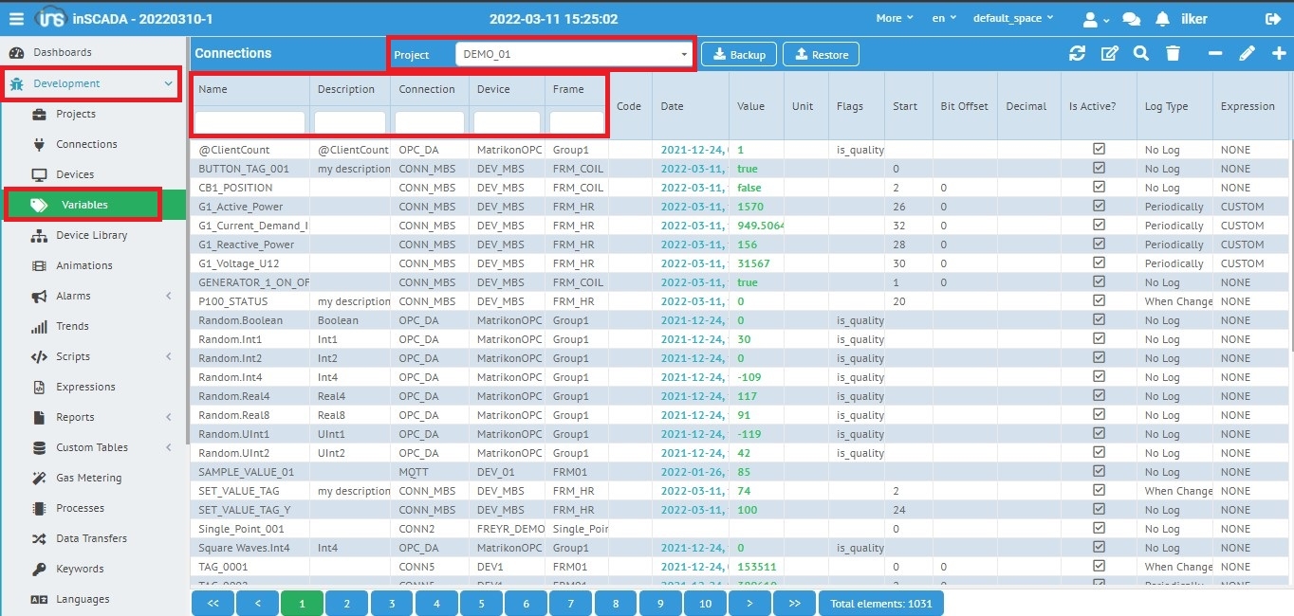The height and width of the screenshot is (616, 1294).
Task: Click the Restore button
Action: click(822, 55)
